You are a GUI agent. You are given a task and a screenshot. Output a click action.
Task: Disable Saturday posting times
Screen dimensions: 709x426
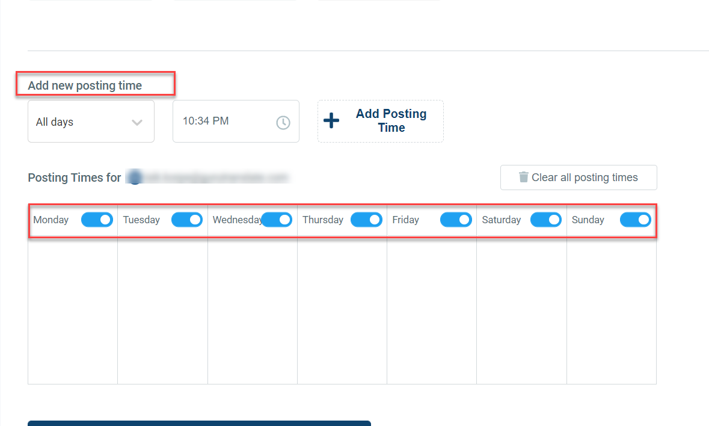[x=545, y=220]
